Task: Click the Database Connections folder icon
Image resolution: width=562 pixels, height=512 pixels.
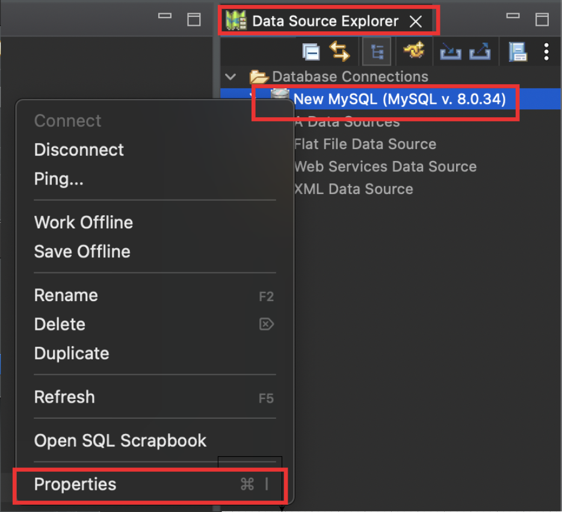Action: [x=259, y=77]
